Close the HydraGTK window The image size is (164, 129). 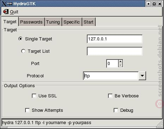pos(160,4)
